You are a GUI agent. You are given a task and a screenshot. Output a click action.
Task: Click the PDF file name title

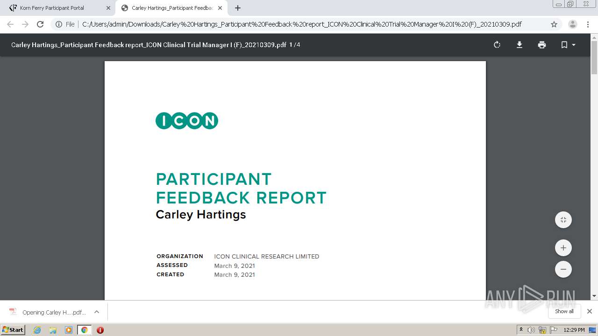point(149,45)
